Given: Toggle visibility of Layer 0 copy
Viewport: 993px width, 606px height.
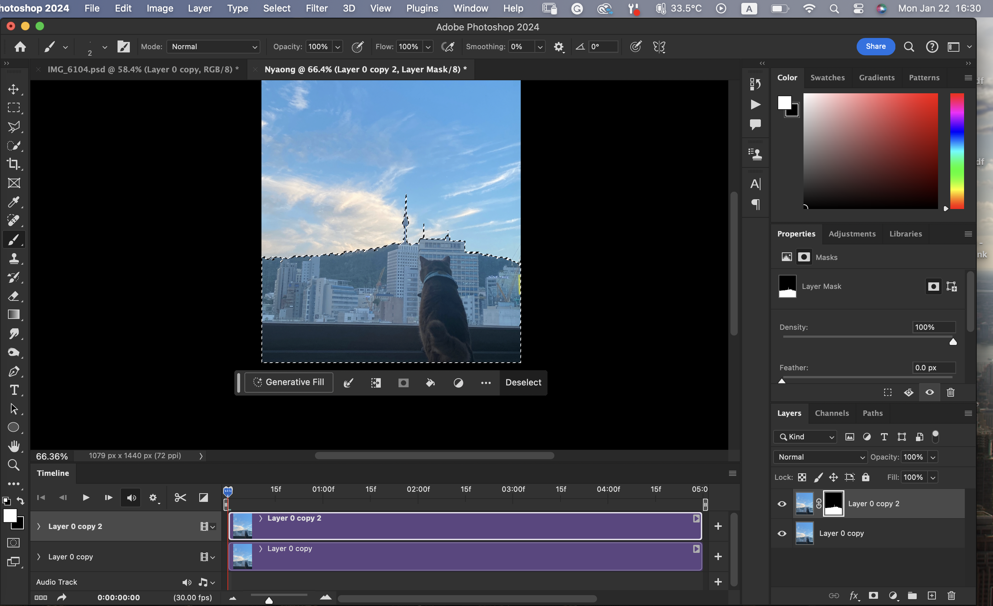Looking at the screenshot, I should pyautogui.click(x=782, y=533).
